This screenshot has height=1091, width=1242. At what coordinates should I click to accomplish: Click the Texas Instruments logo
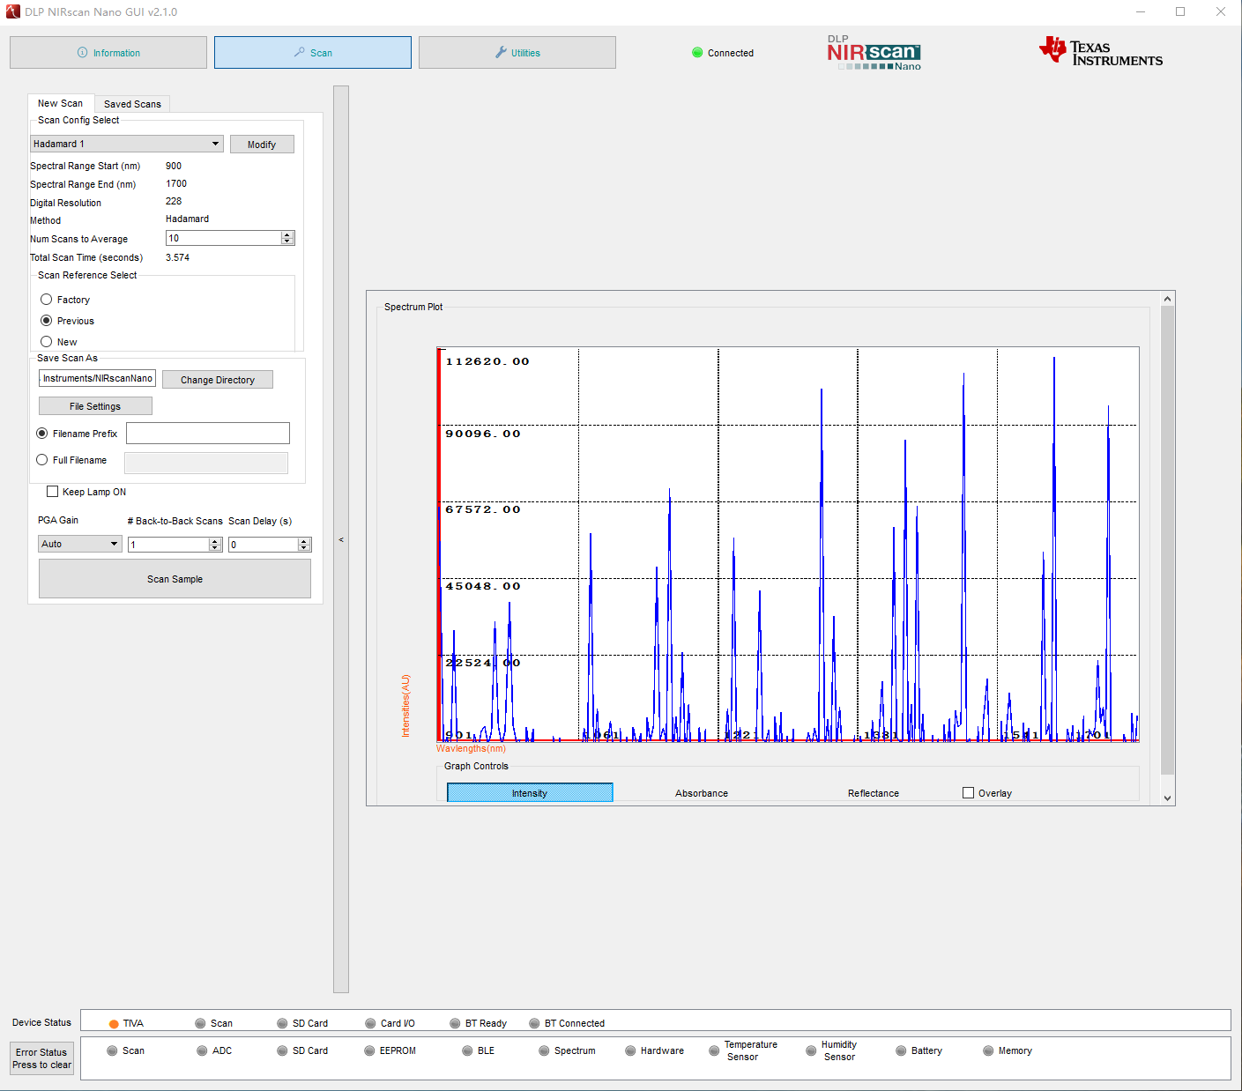click(x=1101, y=52)
